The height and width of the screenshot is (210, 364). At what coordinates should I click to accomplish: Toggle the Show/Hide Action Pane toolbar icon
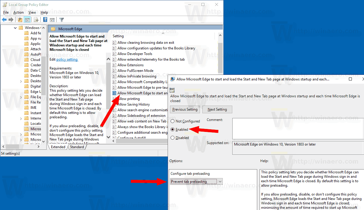(x=52, y=20)
